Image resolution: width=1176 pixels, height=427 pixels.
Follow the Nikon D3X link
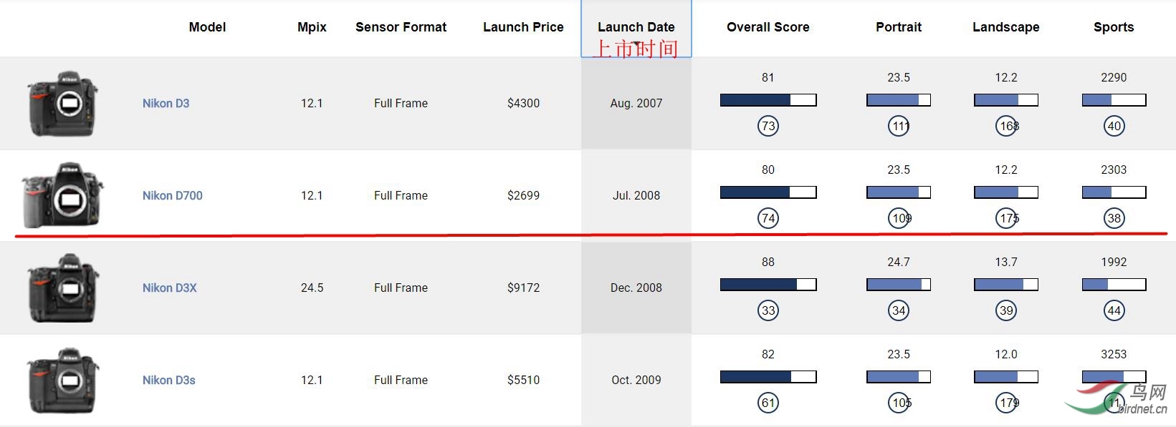tap(169, 288)
